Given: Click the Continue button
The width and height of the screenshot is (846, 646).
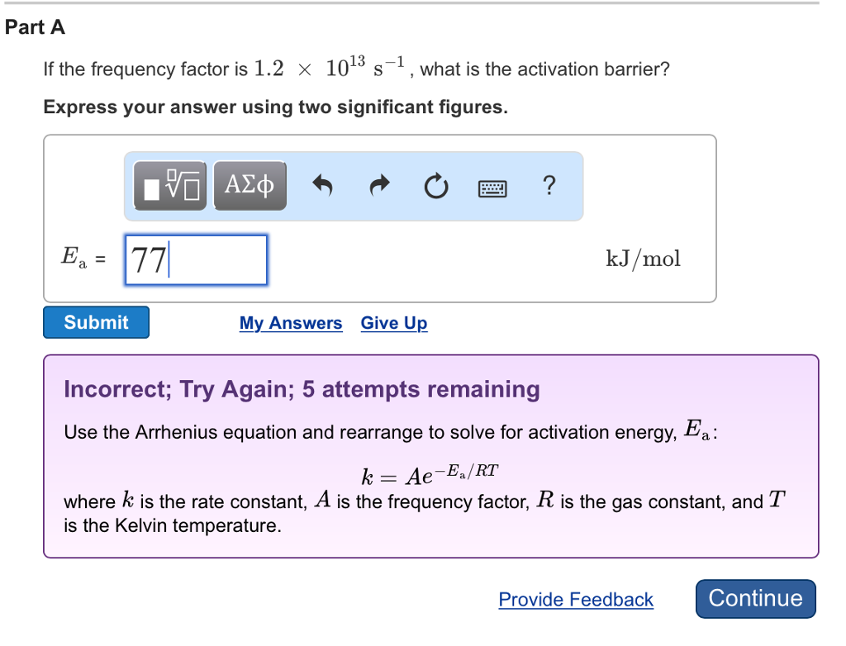Looking at the screenshot, I should coord(754,599).
